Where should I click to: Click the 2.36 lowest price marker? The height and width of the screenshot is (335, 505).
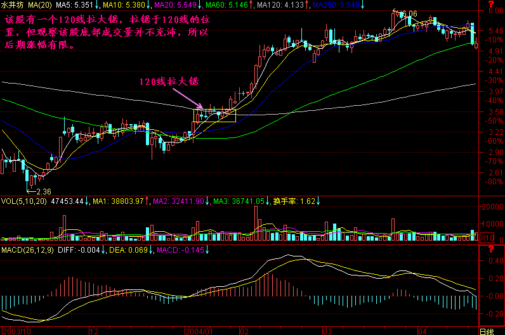(x=42, y=191)
